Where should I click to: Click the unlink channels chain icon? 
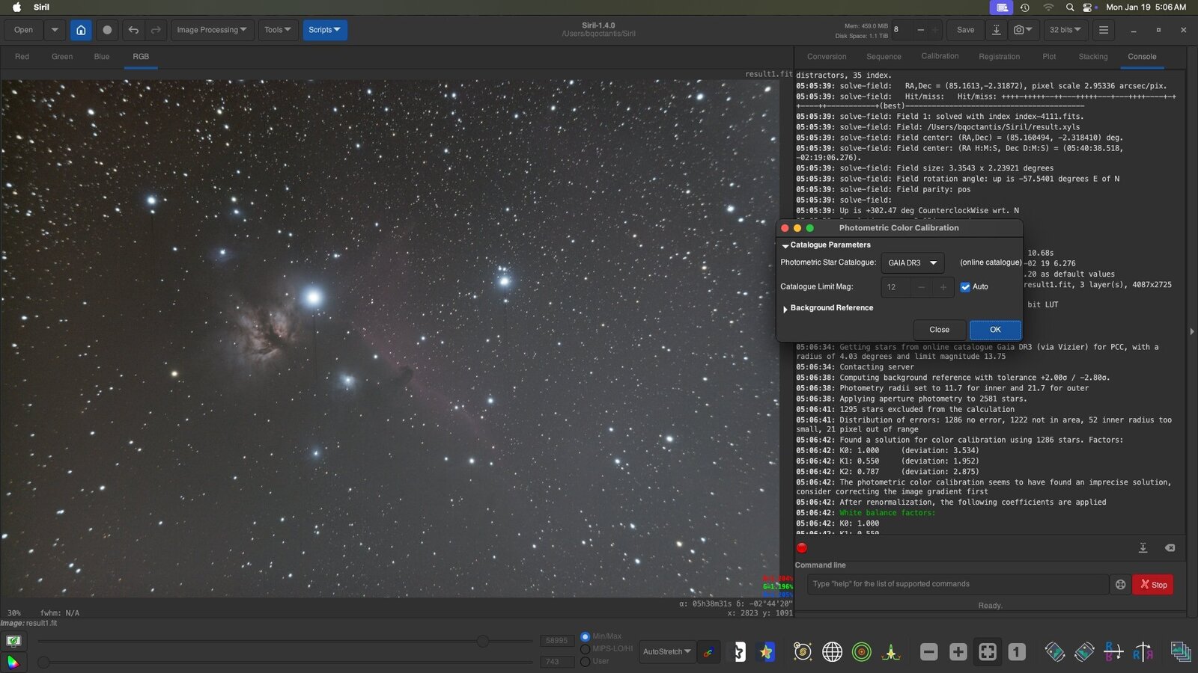[x=708, y=652]
